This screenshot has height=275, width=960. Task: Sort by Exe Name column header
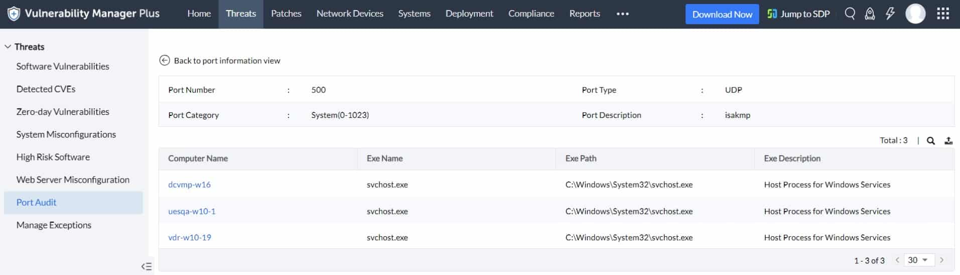click(x=384, y=159)
